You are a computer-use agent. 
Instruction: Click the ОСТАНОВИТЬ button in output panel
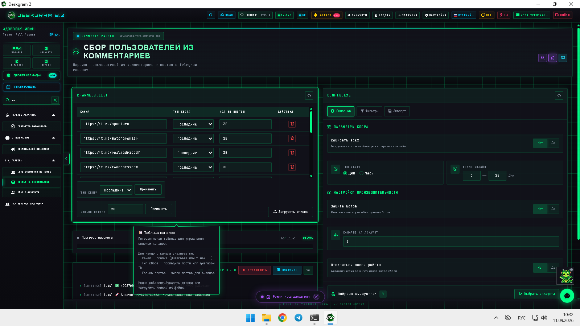[255, 270]
